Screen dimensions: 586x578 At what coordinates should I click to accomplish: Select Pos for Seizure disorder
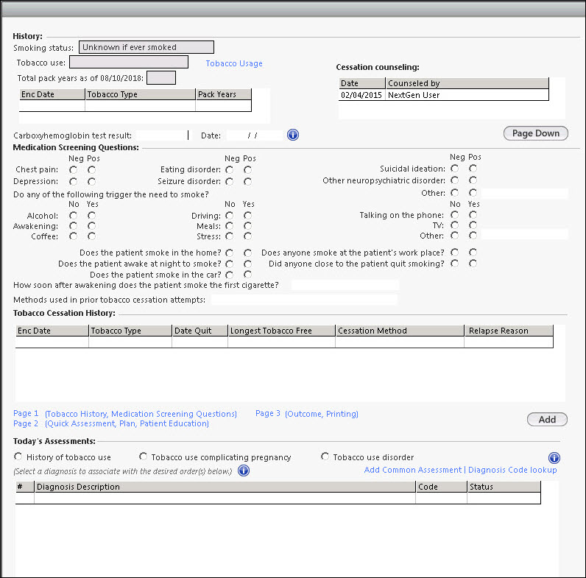(x=248, y=181)
